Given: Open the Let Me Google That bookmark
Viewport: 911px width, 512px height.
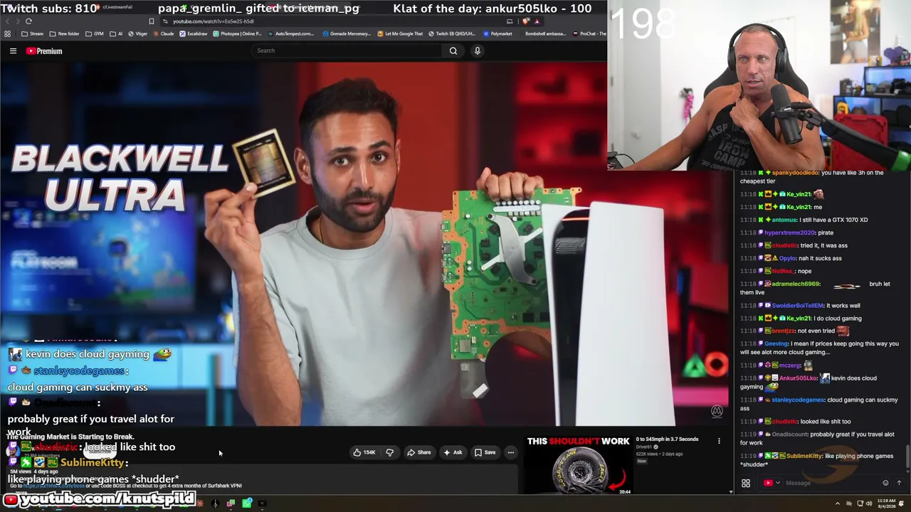Looking at the screenshot, I should 400,33.
